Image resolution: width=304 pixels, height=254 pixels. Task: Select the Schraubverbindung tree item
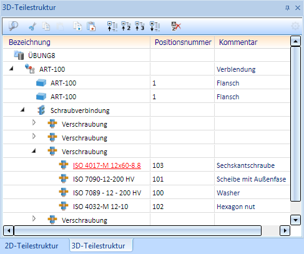(80, 110)
